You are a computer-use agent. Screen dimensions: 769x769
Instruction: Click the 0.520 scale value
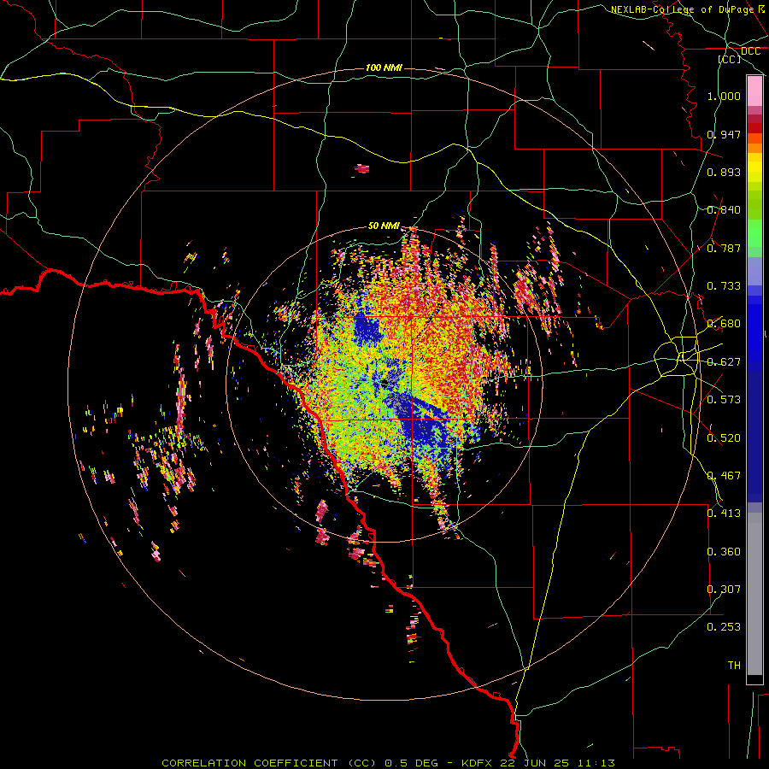click(x=724, y=438)
